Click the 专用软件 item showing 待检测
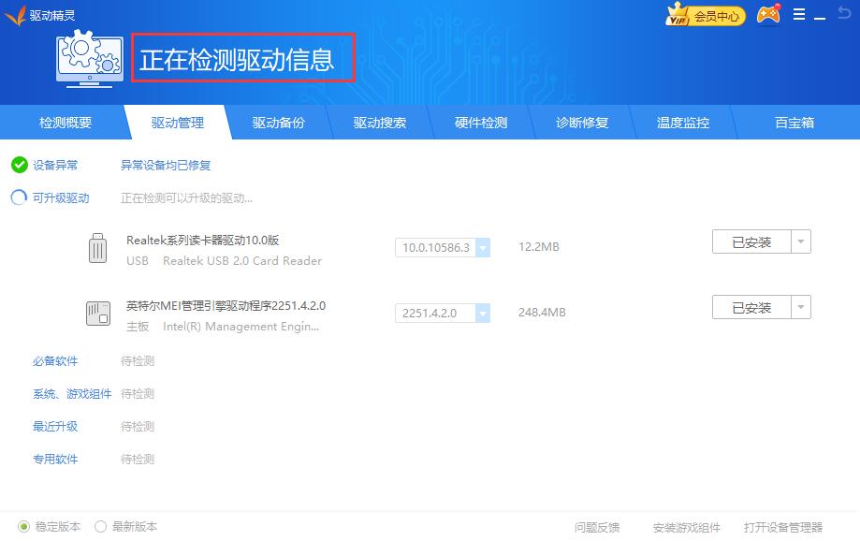This screenshot has height=541, width=860. (x=55, y=460)
